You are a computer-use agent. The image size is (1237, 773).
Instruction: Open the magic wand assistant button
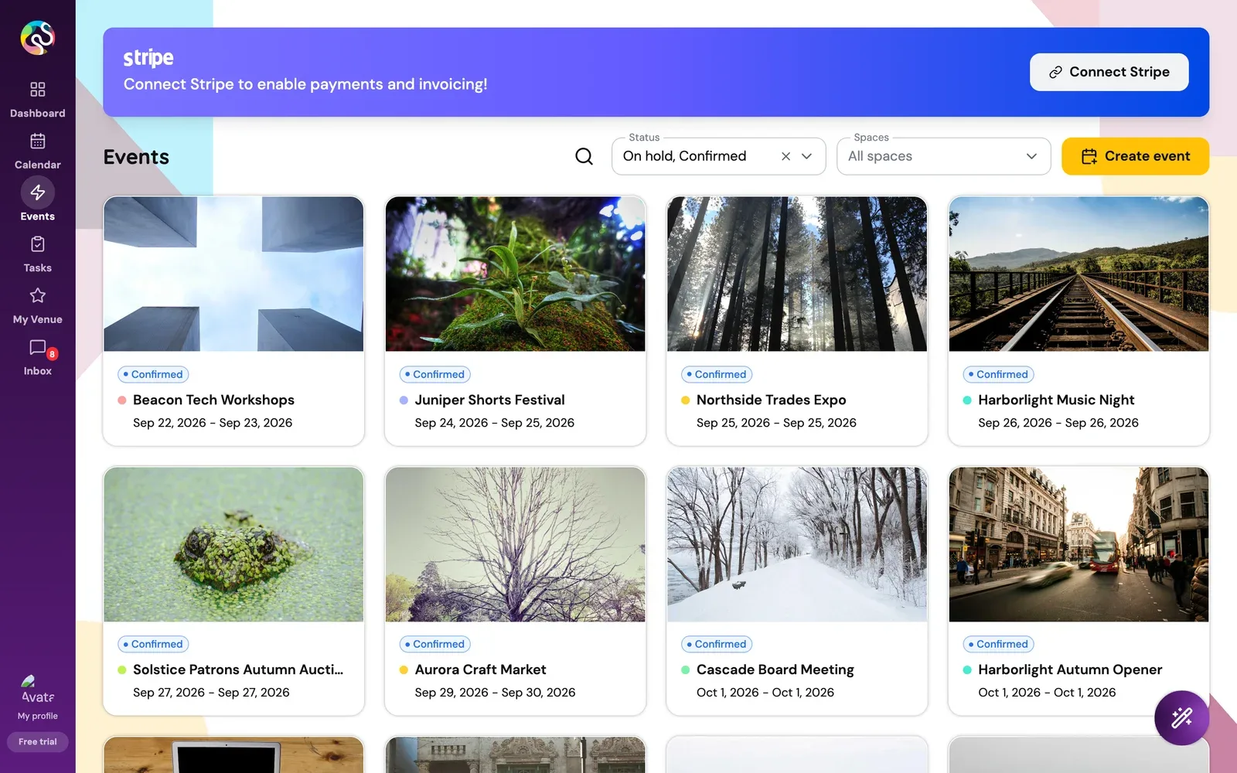pos(1181,717)
